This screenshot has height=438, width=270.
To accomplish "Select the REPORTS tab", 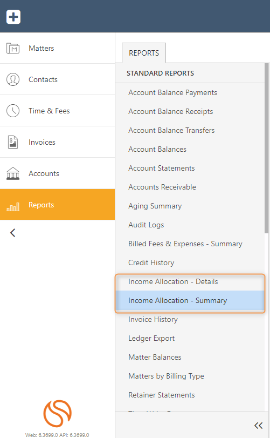I will coord(144,53).
